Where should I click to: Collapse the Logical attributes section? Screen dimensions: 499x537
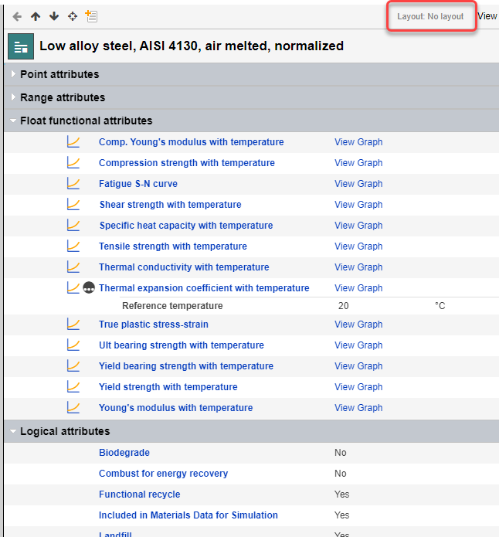tap(14, 431)
